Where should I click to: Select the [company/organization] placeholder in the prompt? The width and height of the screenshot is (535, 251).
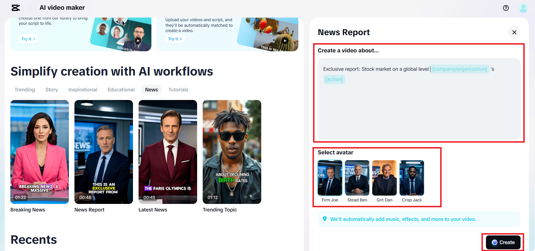(460, 69)
